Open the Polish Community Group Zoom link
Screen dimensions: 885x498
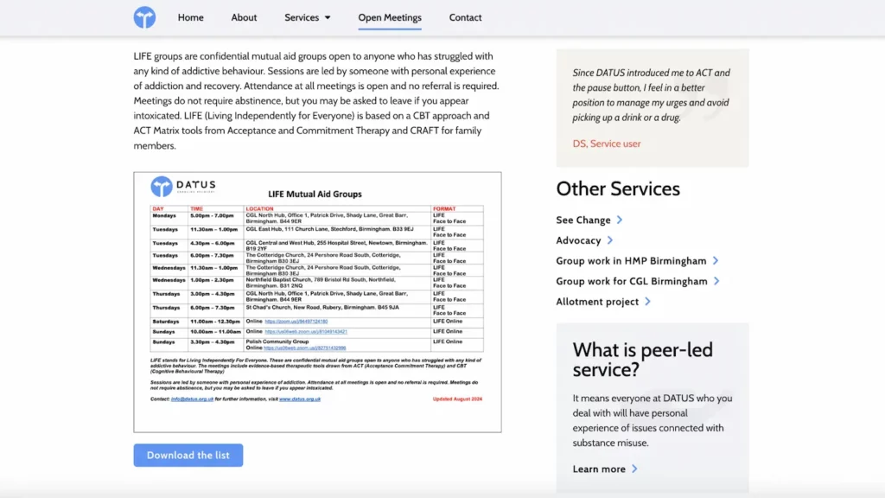click(x=305, y=348)
